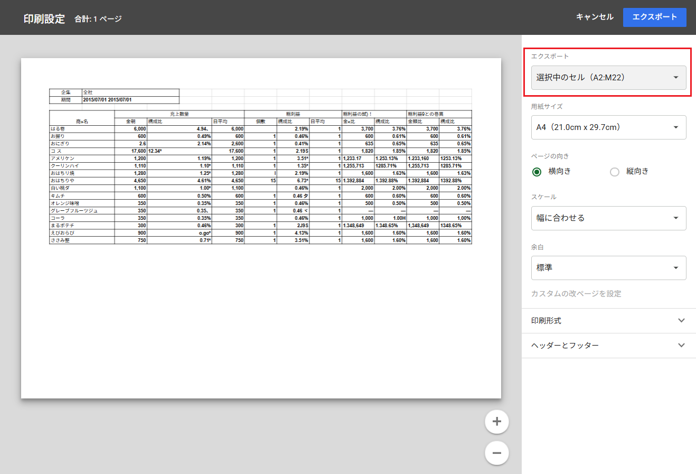The height and width of the screenshot is (474, 696).
Task: Expand the ヘッダーとフッター section
Action: pos(608,346)
